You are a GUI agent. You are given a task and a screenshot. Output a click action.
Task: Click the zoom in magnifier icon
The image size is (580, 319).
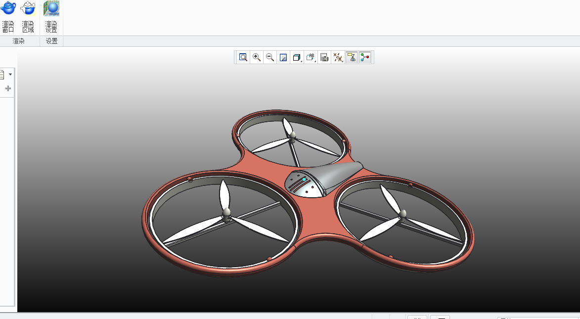(256, 57)
